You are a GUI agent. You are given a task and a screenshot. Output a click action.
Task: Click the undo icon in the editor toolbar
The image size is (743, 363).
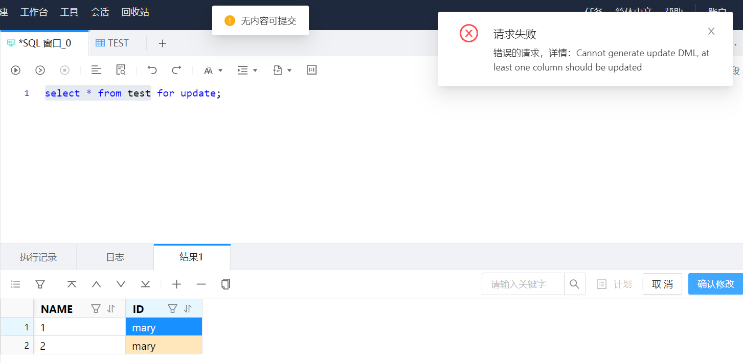tap(152, 70)
